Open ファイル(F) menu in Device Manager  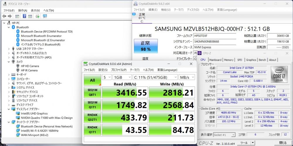click(9, 11)
